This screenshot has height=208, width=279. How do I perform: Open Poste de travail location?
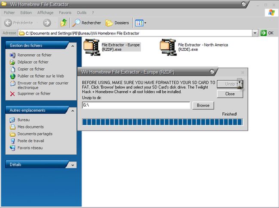click(31, 141)
